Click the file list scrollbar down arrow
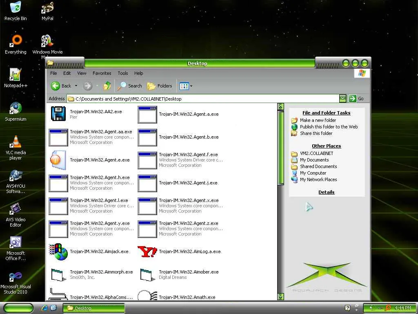Screen dimensions: 418x314 point(280,296)
